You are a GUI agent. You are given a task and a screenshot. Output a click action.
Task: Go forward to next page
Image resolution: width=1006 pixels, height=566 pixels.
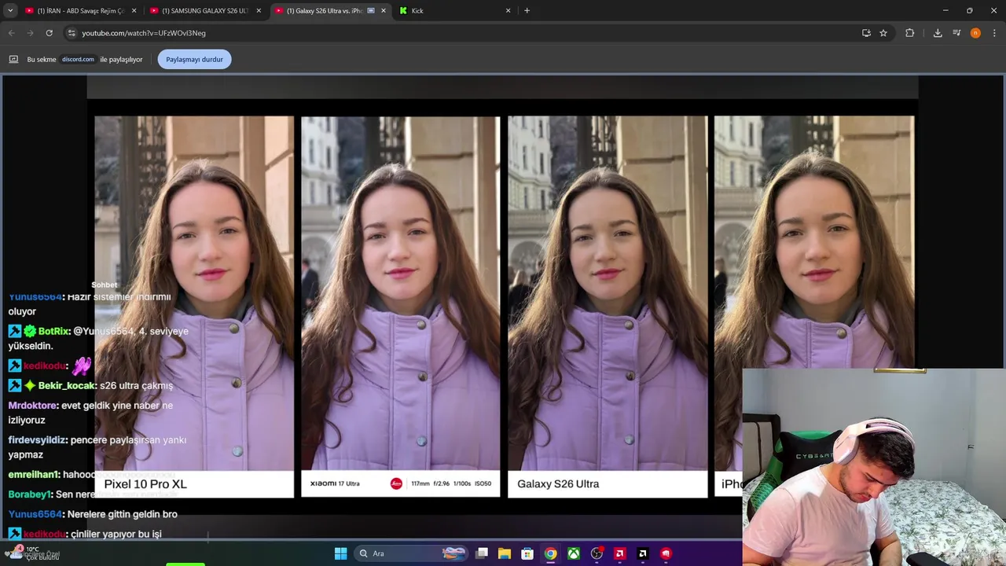point(30,33)
